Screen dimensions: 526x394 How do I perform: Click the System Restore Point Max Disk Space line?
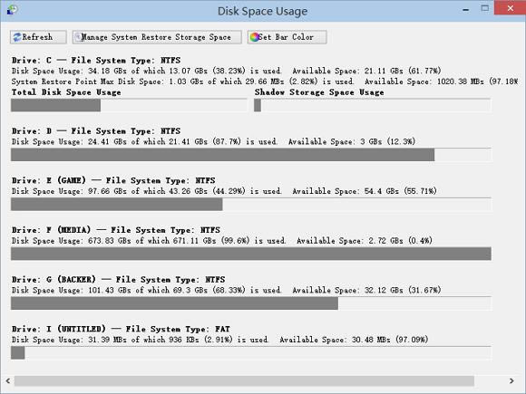pos(265,82)
